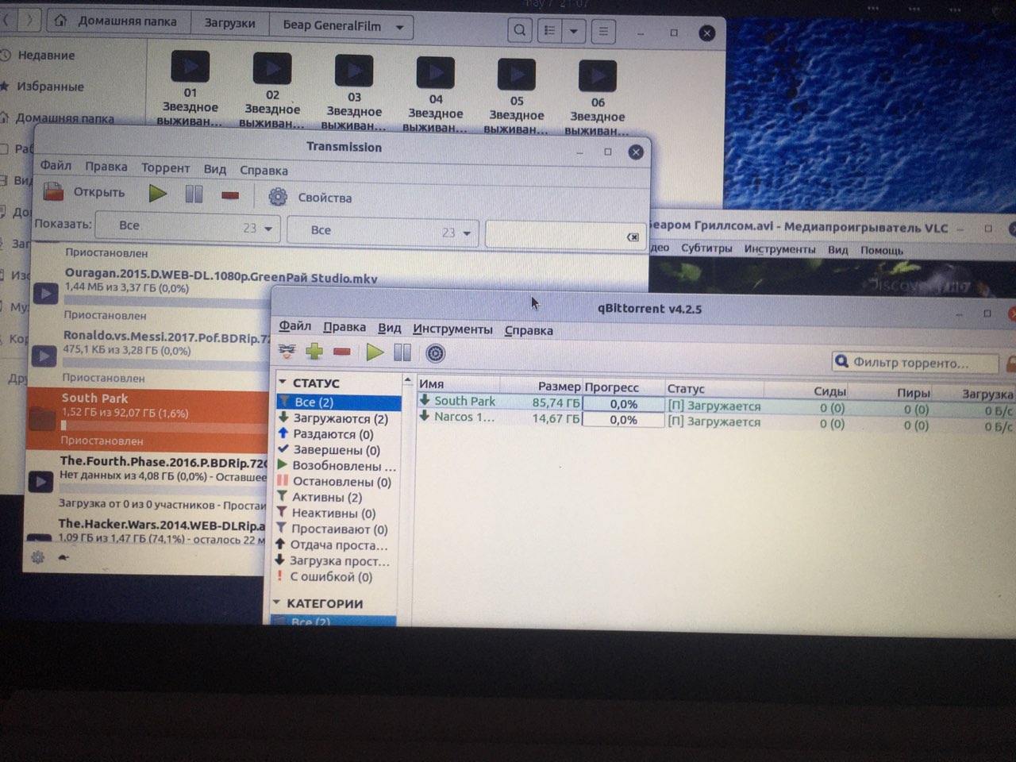The width and height of the screenshot is (1016, 762).
Task: Click home icon in file manager path bar
Action: click(60, 21)
